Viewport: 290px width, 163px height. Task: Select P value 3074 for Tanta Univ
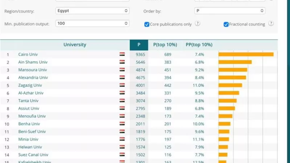pos(140,101)
